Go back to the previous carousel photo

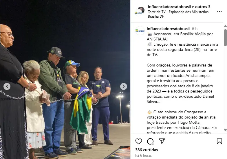7,86
